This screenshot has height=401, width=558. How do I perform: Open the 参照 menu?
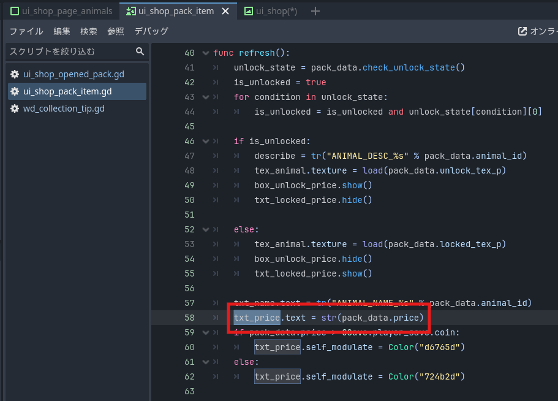click(x=116, y=31)
